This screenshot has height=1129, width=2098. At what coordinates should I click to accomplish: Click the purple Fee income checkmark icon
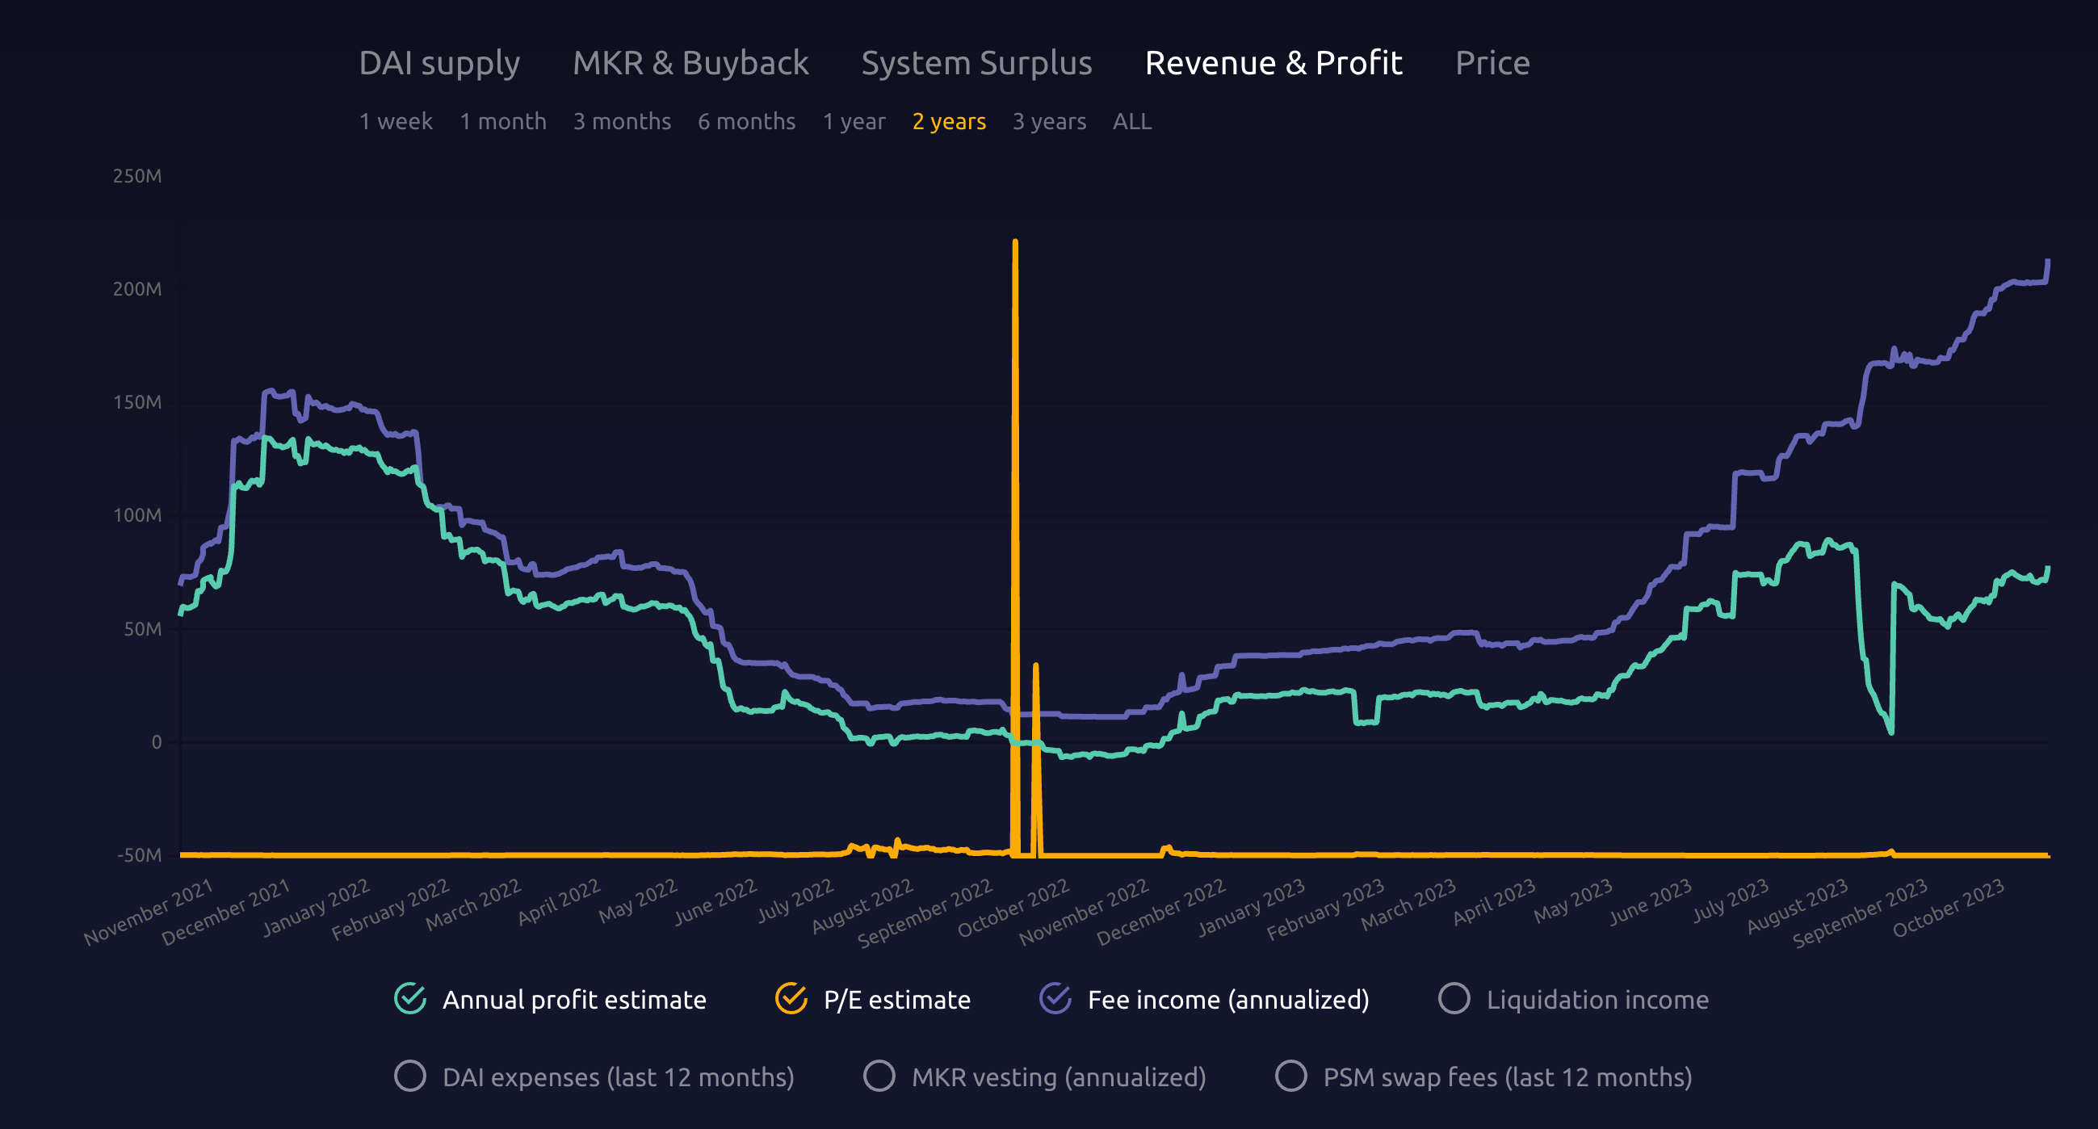tap(1055, 999)
